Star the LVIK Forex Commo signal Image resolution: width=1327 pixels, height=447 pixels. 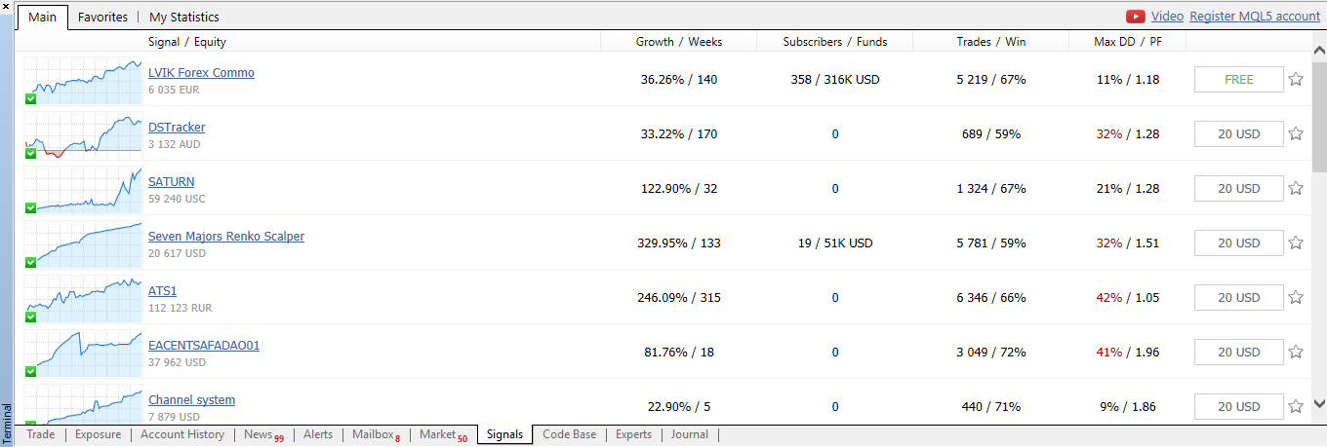point(1296,80)
